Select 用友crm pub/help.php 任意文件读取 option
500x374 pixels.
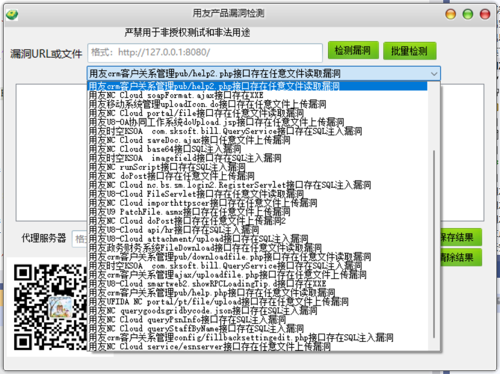(x=257, y=293)
